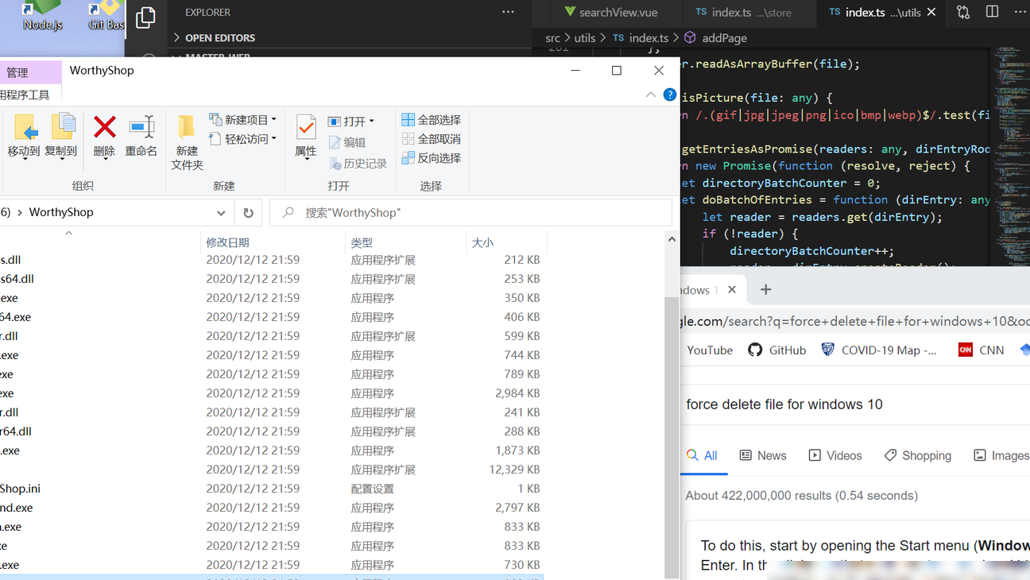The image size is (1030, 580).
Task: Select the Rename (重命名) ribbon icon
Action: pyautogui.click(x=141, y=127)
